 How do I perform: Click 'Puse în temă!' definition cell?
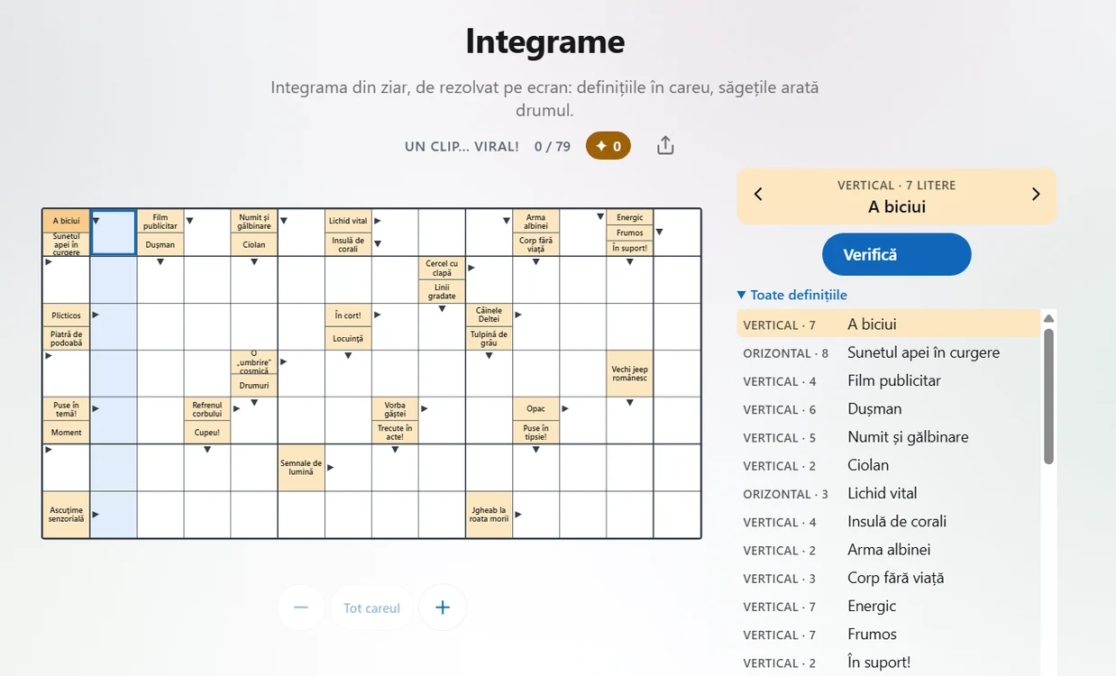66,409
